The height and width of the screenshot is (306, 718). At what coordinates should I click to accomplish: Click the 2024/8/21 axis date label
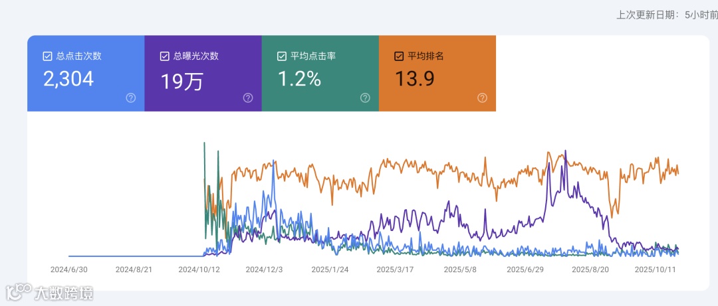click(x=134, y=269)
